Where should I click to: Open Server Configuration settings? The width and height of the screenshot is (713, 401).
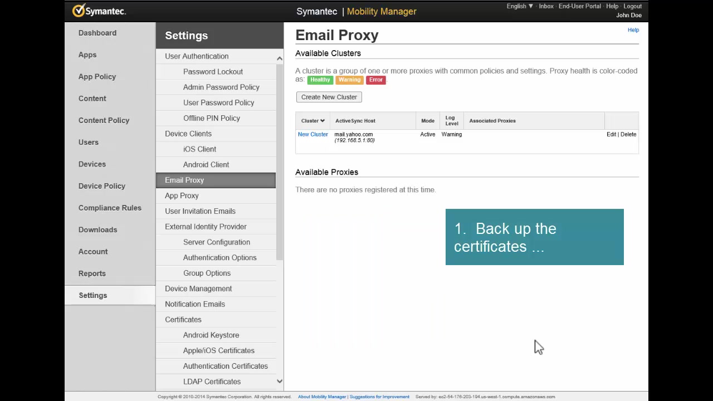click(x=217, y=242)
